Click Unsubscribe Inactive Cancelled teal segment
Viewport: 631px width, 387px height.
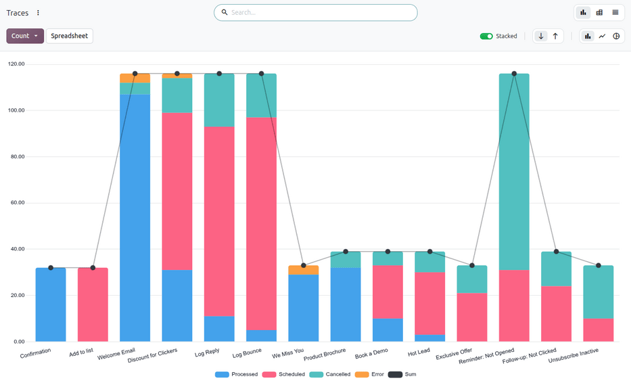(599, 292)
